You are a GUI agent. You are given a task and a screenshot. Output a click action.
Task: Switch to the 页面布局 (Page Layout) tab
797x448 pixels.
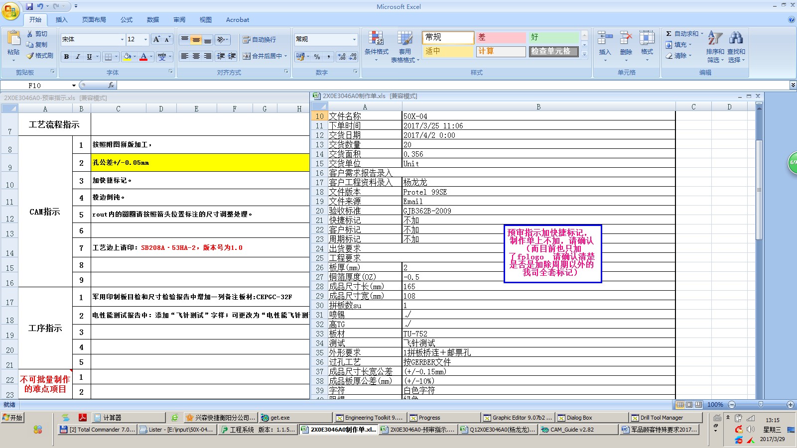pos(94,20)
